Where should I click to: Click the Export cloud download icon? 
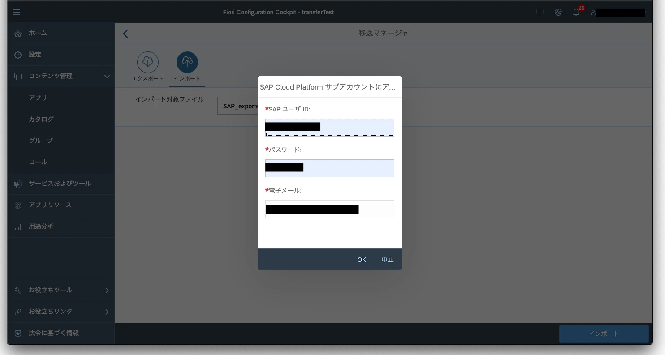click(147, 62)
